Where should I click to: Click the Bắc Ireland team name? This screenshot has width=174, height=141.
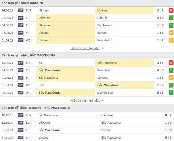click(105, 25)
